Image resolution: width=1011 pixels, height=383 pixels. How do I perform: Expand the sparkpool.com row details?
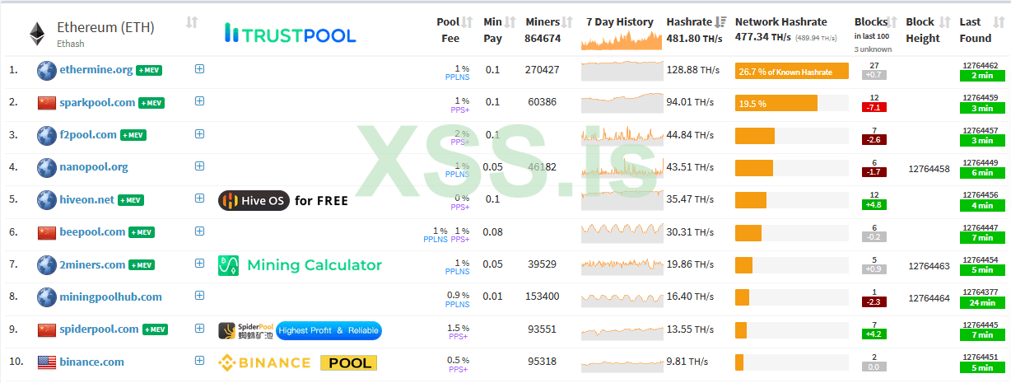[x=199, y=101]
